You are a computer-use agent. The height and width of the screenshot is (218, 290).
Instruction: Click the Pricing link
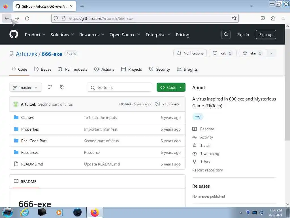(x=182, y=35)
